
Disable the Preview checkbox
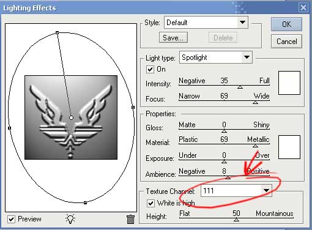tap(11, 219)
